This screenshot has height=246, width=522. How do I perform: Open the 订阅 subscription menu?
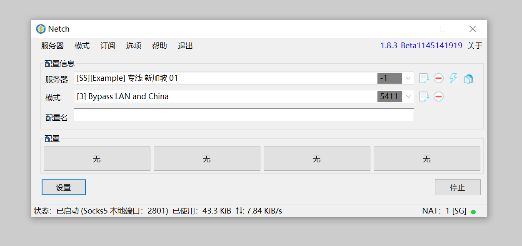[x=108, y=46]
